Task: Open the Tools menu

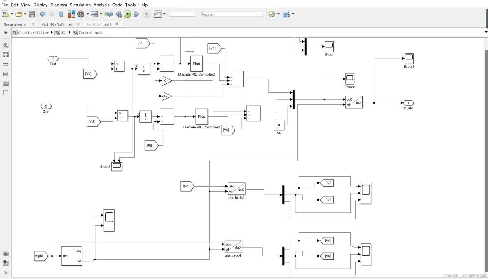Action: click(130, 5)
